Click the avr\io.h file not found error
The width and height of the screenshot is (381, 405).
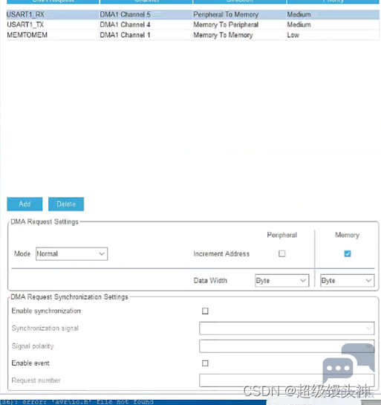[x=77, y=402]
